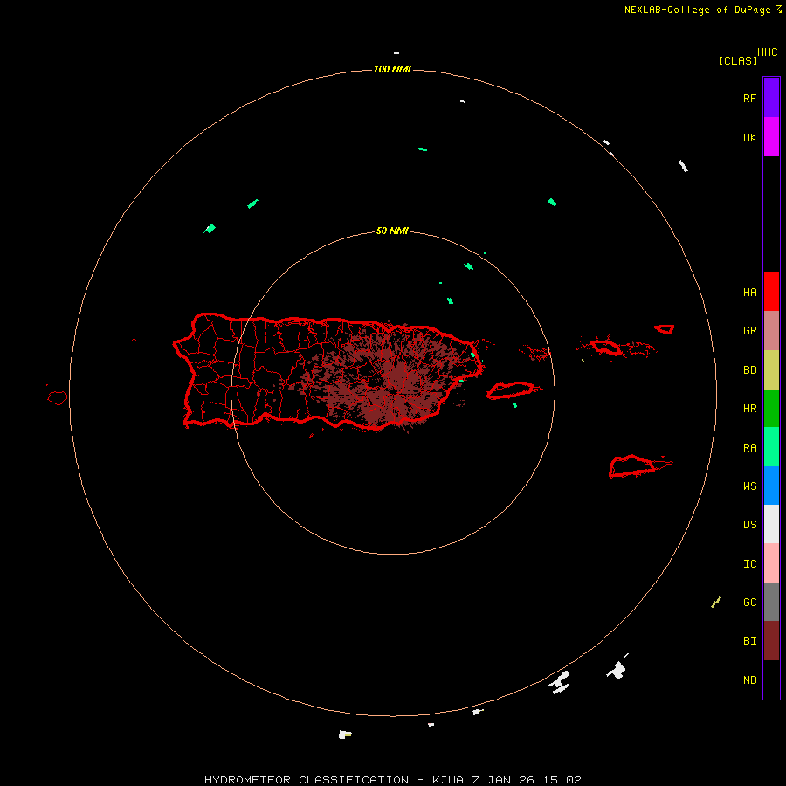The height and width of the screenshot is (786, 786).
Task: Click the WS blue legend swatch
Action: pos(771,486)
